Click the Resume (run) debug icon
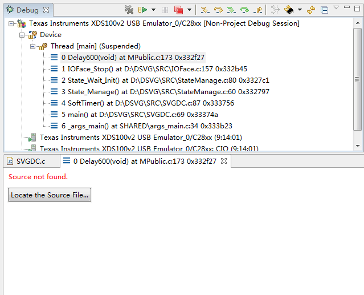The image size is (364, 295). point(142,10)
